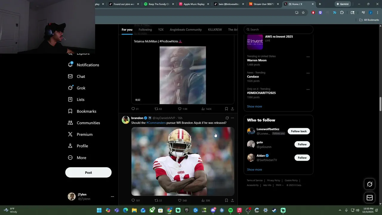The height and width of the screenshot is (215, 382).
Task: Follow gelo @gelosznn
Action: coord(302,145)
